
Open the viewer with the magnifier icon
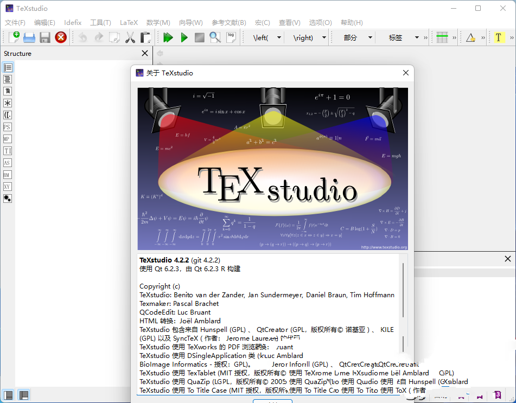coord(215,37)
